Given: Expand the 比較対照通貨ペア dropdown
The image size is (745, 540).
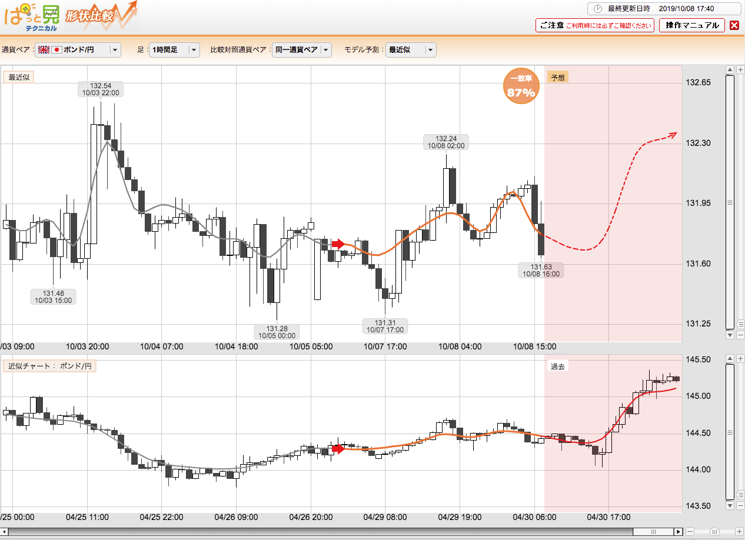Looking at the screenshot, I should click(302, 50).
